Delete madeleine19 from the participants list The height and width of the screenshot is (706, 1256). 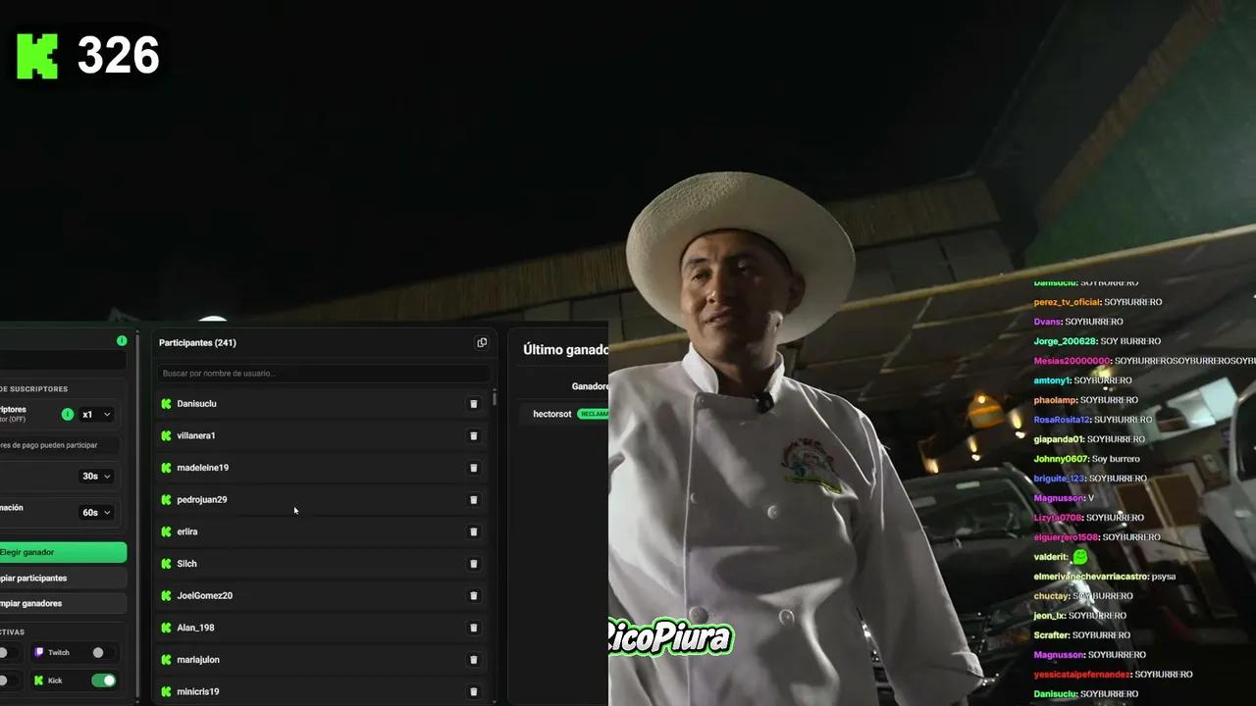[x=474, y=468]
